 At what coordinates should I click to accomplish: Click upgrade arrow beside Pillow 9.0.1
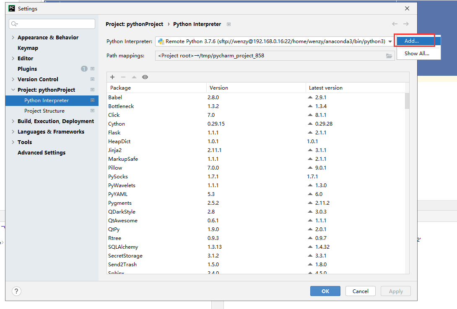point(310,168)
